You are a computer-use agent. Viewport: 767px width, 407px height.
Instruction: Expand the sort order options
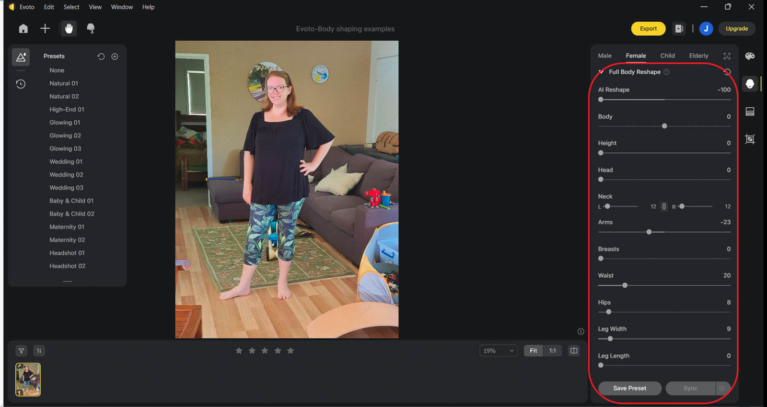(39, 351)
